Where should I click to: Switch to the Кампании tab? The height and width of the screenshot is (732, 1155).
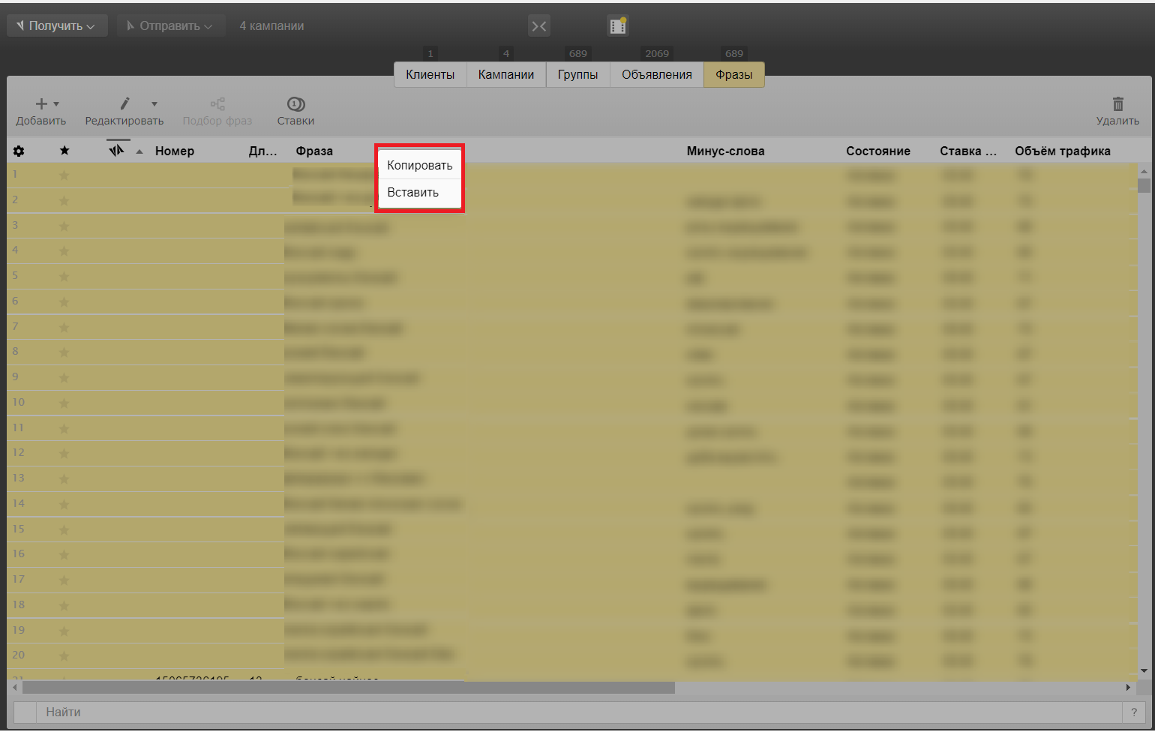click(505, 75)
